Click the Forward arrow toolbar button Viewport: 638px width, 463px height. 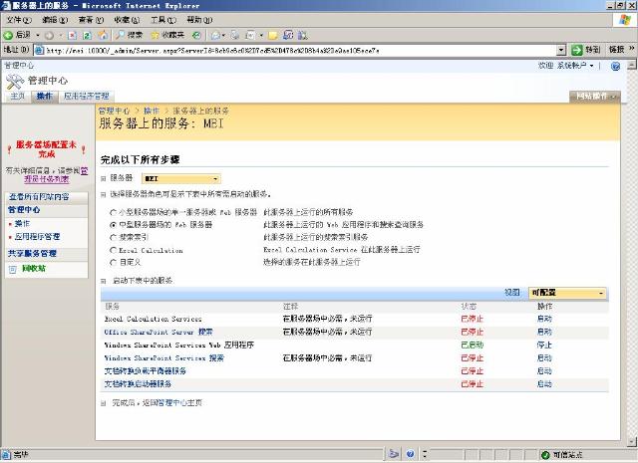[x=49, y=36]
